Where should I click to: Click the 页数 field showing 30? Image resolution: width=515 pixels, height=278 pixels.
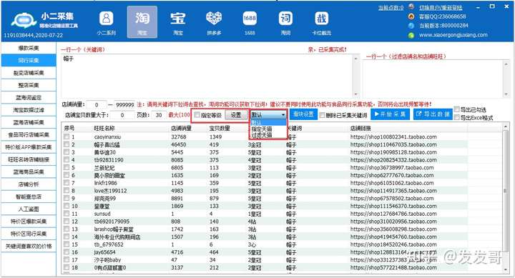[x=159, y=115]
